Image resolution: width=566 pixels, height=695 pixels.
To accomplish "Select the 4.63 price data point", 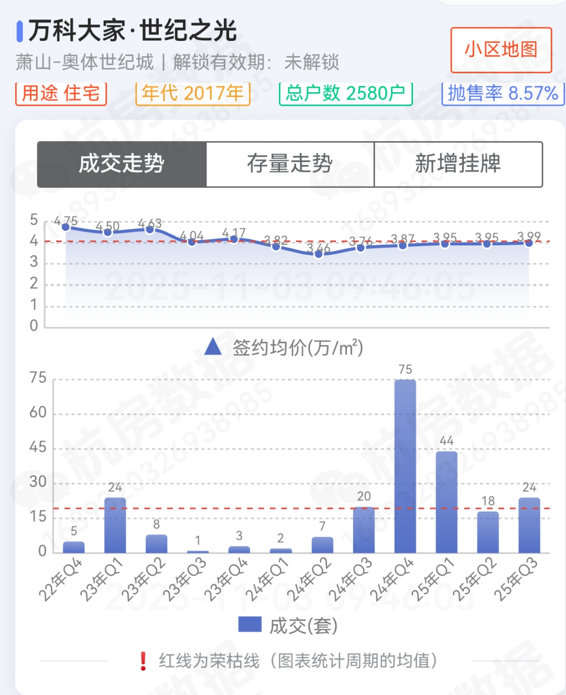I will tap(150, 230).
